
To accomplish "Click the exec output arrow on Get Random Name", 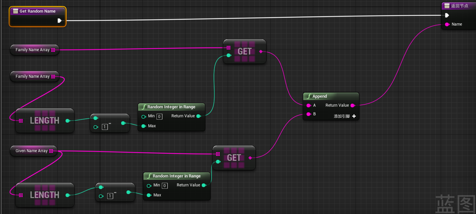I will pos(60,20).
